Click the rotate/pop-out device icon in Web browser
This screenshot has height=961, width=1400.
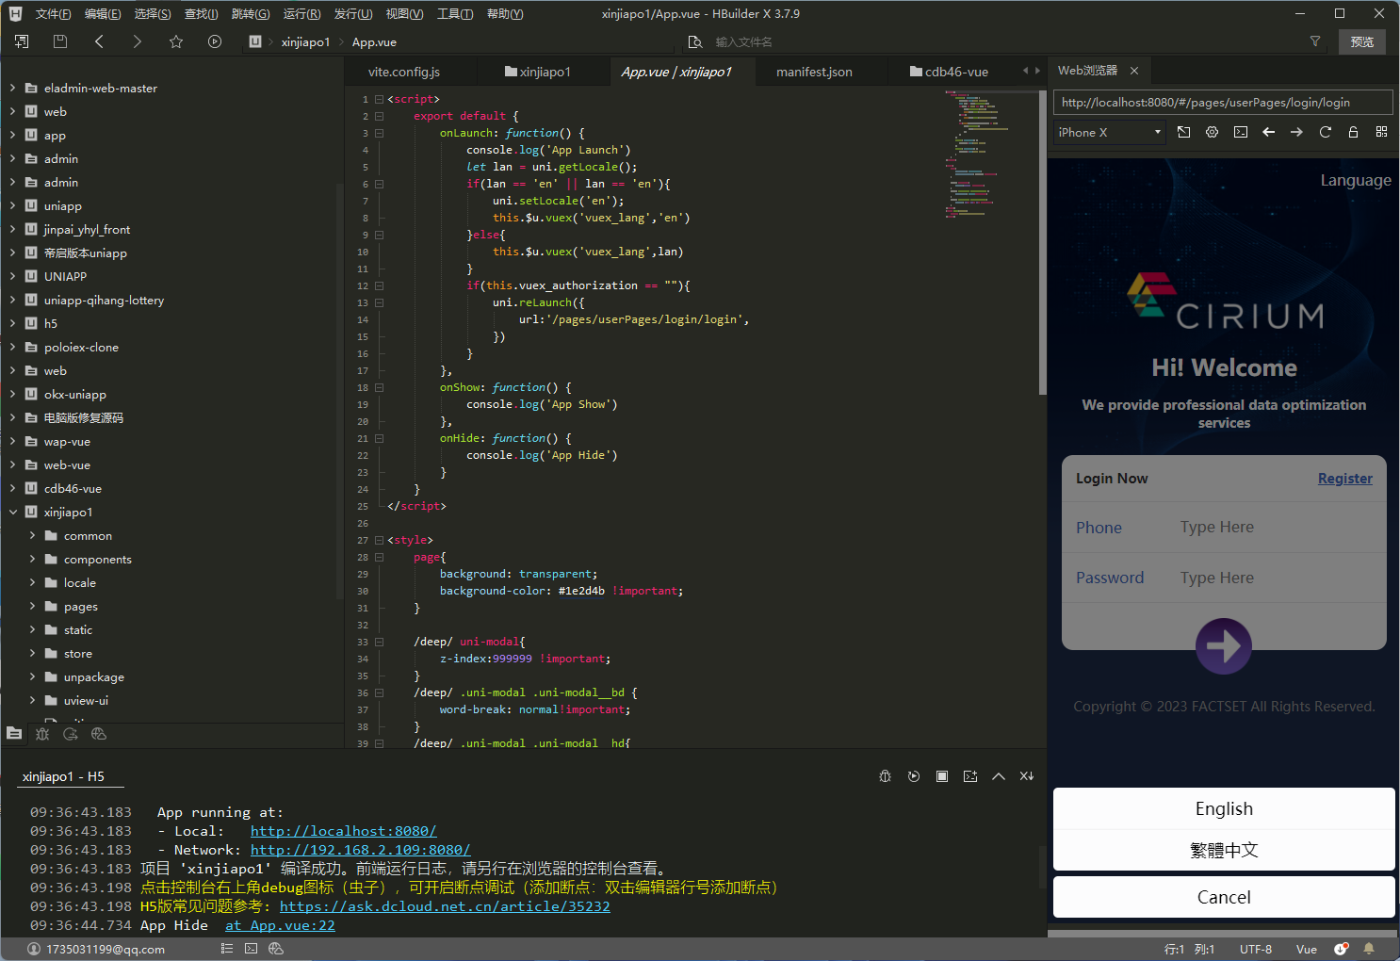tap(1184, 132)
